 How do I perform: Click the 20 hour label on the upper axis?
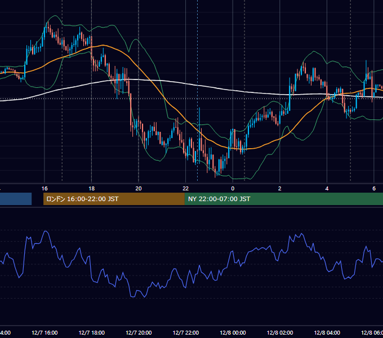[x=139, y=189]
